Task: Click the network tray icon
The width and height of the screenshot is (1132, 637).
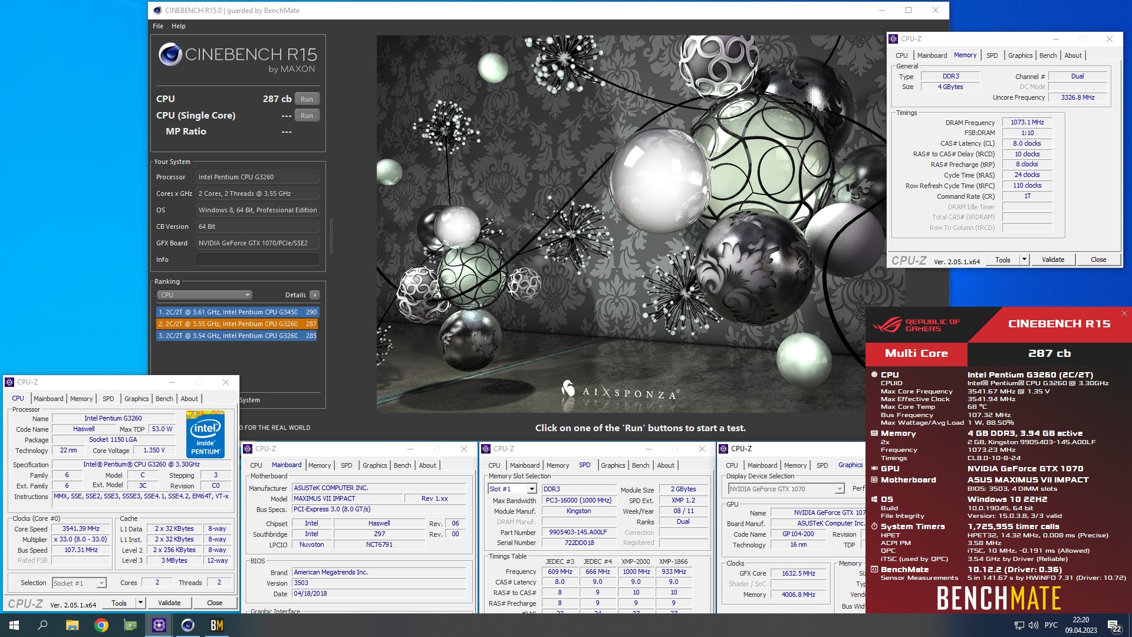Action: pos(1019,625)
